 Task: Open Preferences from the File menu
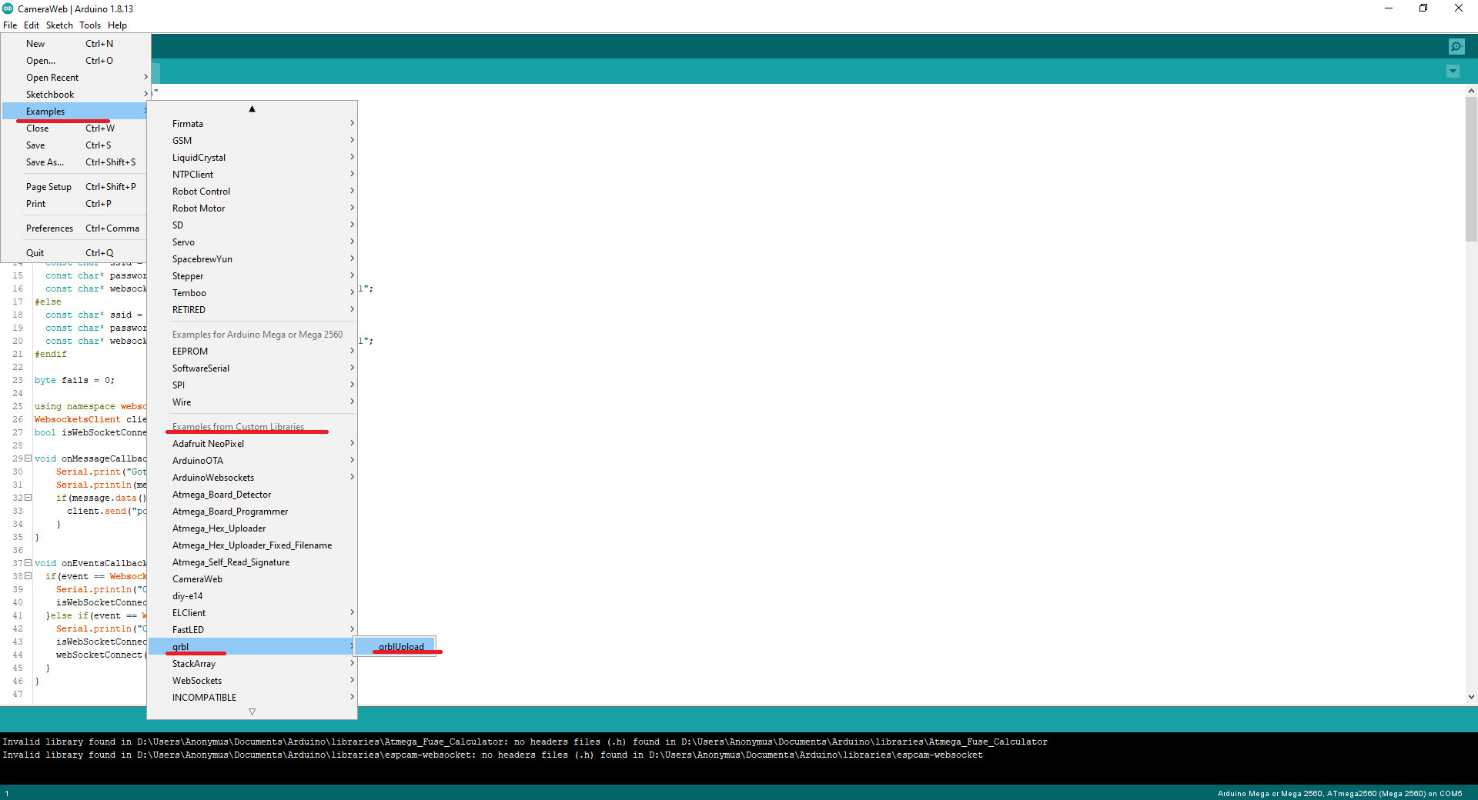point(50,228)
